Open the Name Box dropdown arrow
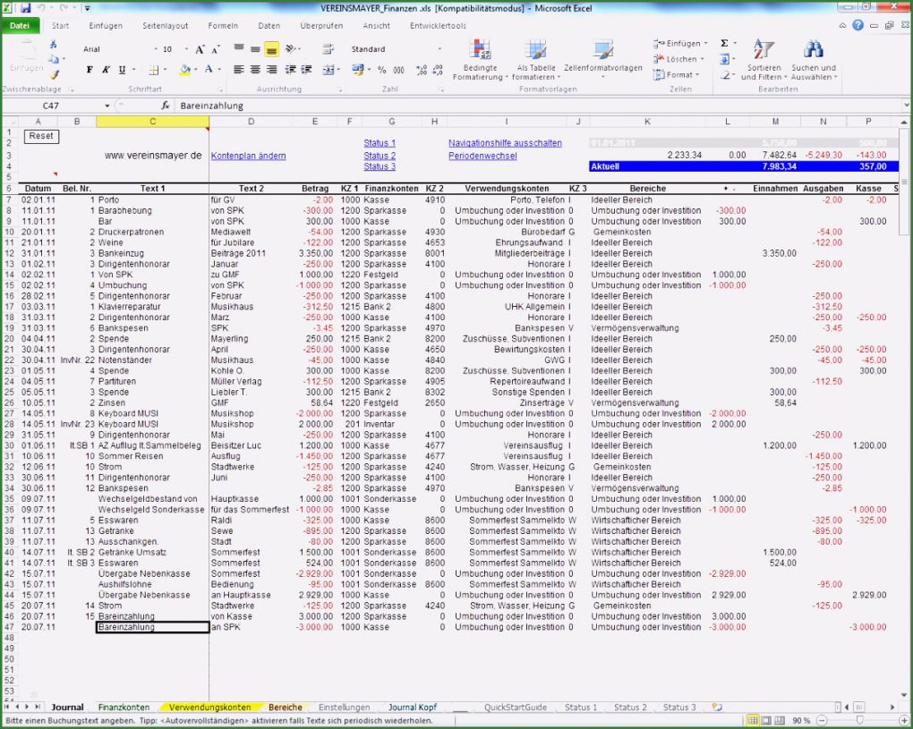913x729 pixels. point(107,106)
